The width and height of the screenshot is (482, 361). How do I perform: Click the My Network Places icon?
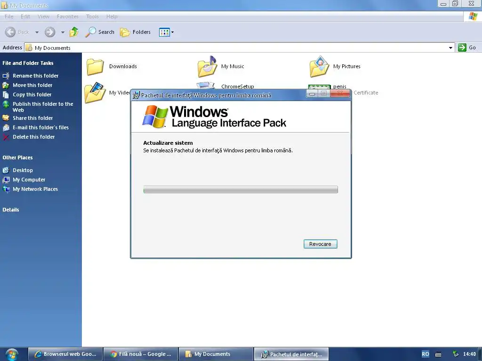[6, 189]
